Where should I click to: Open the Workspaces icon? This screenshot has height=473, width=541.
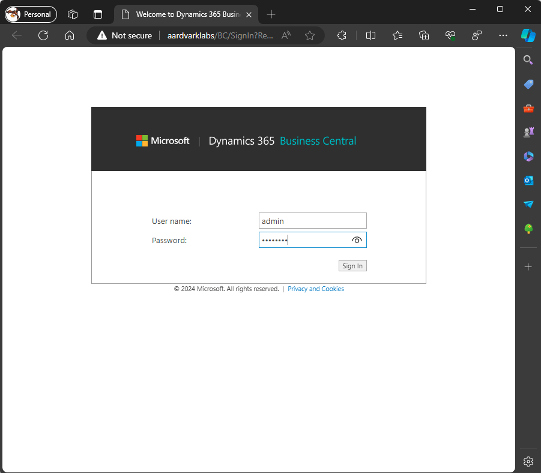73,14
